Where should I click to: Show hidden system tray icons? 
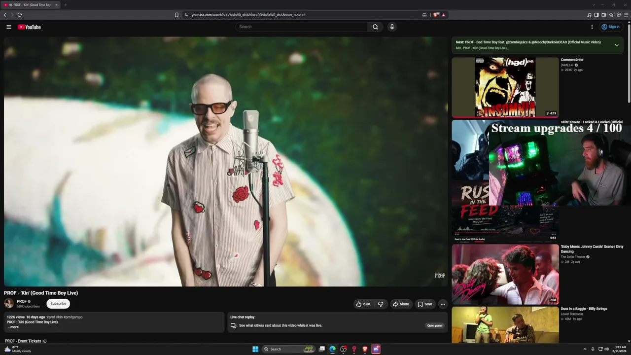coord(585,349)
